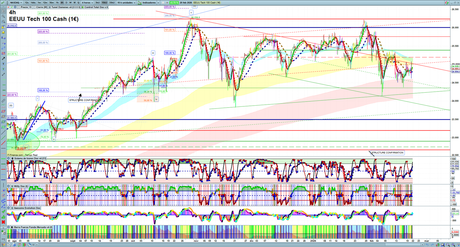Open the 4 horas timeframe dropdown
Image resolution: width=460 pixels, height=247 pixels.
(x=87, y=3)
